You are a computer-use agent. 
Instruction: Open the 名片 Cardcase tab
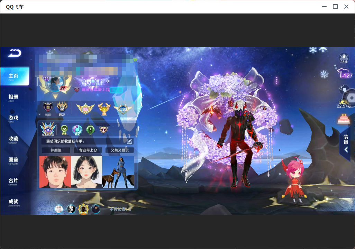(x=13, y=181)
